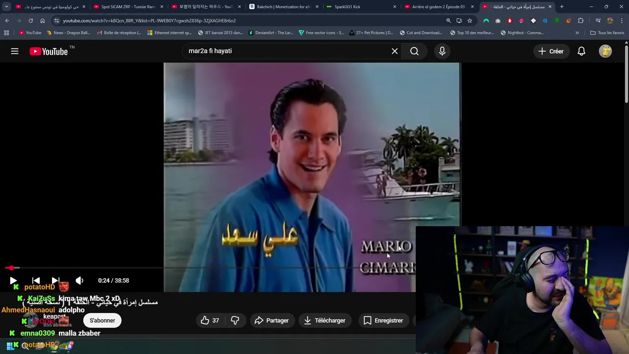Image resolution: width=629 pixels, height=354 pixels.
Task: Like the video with 37 likes
Action: coord(210,321)
